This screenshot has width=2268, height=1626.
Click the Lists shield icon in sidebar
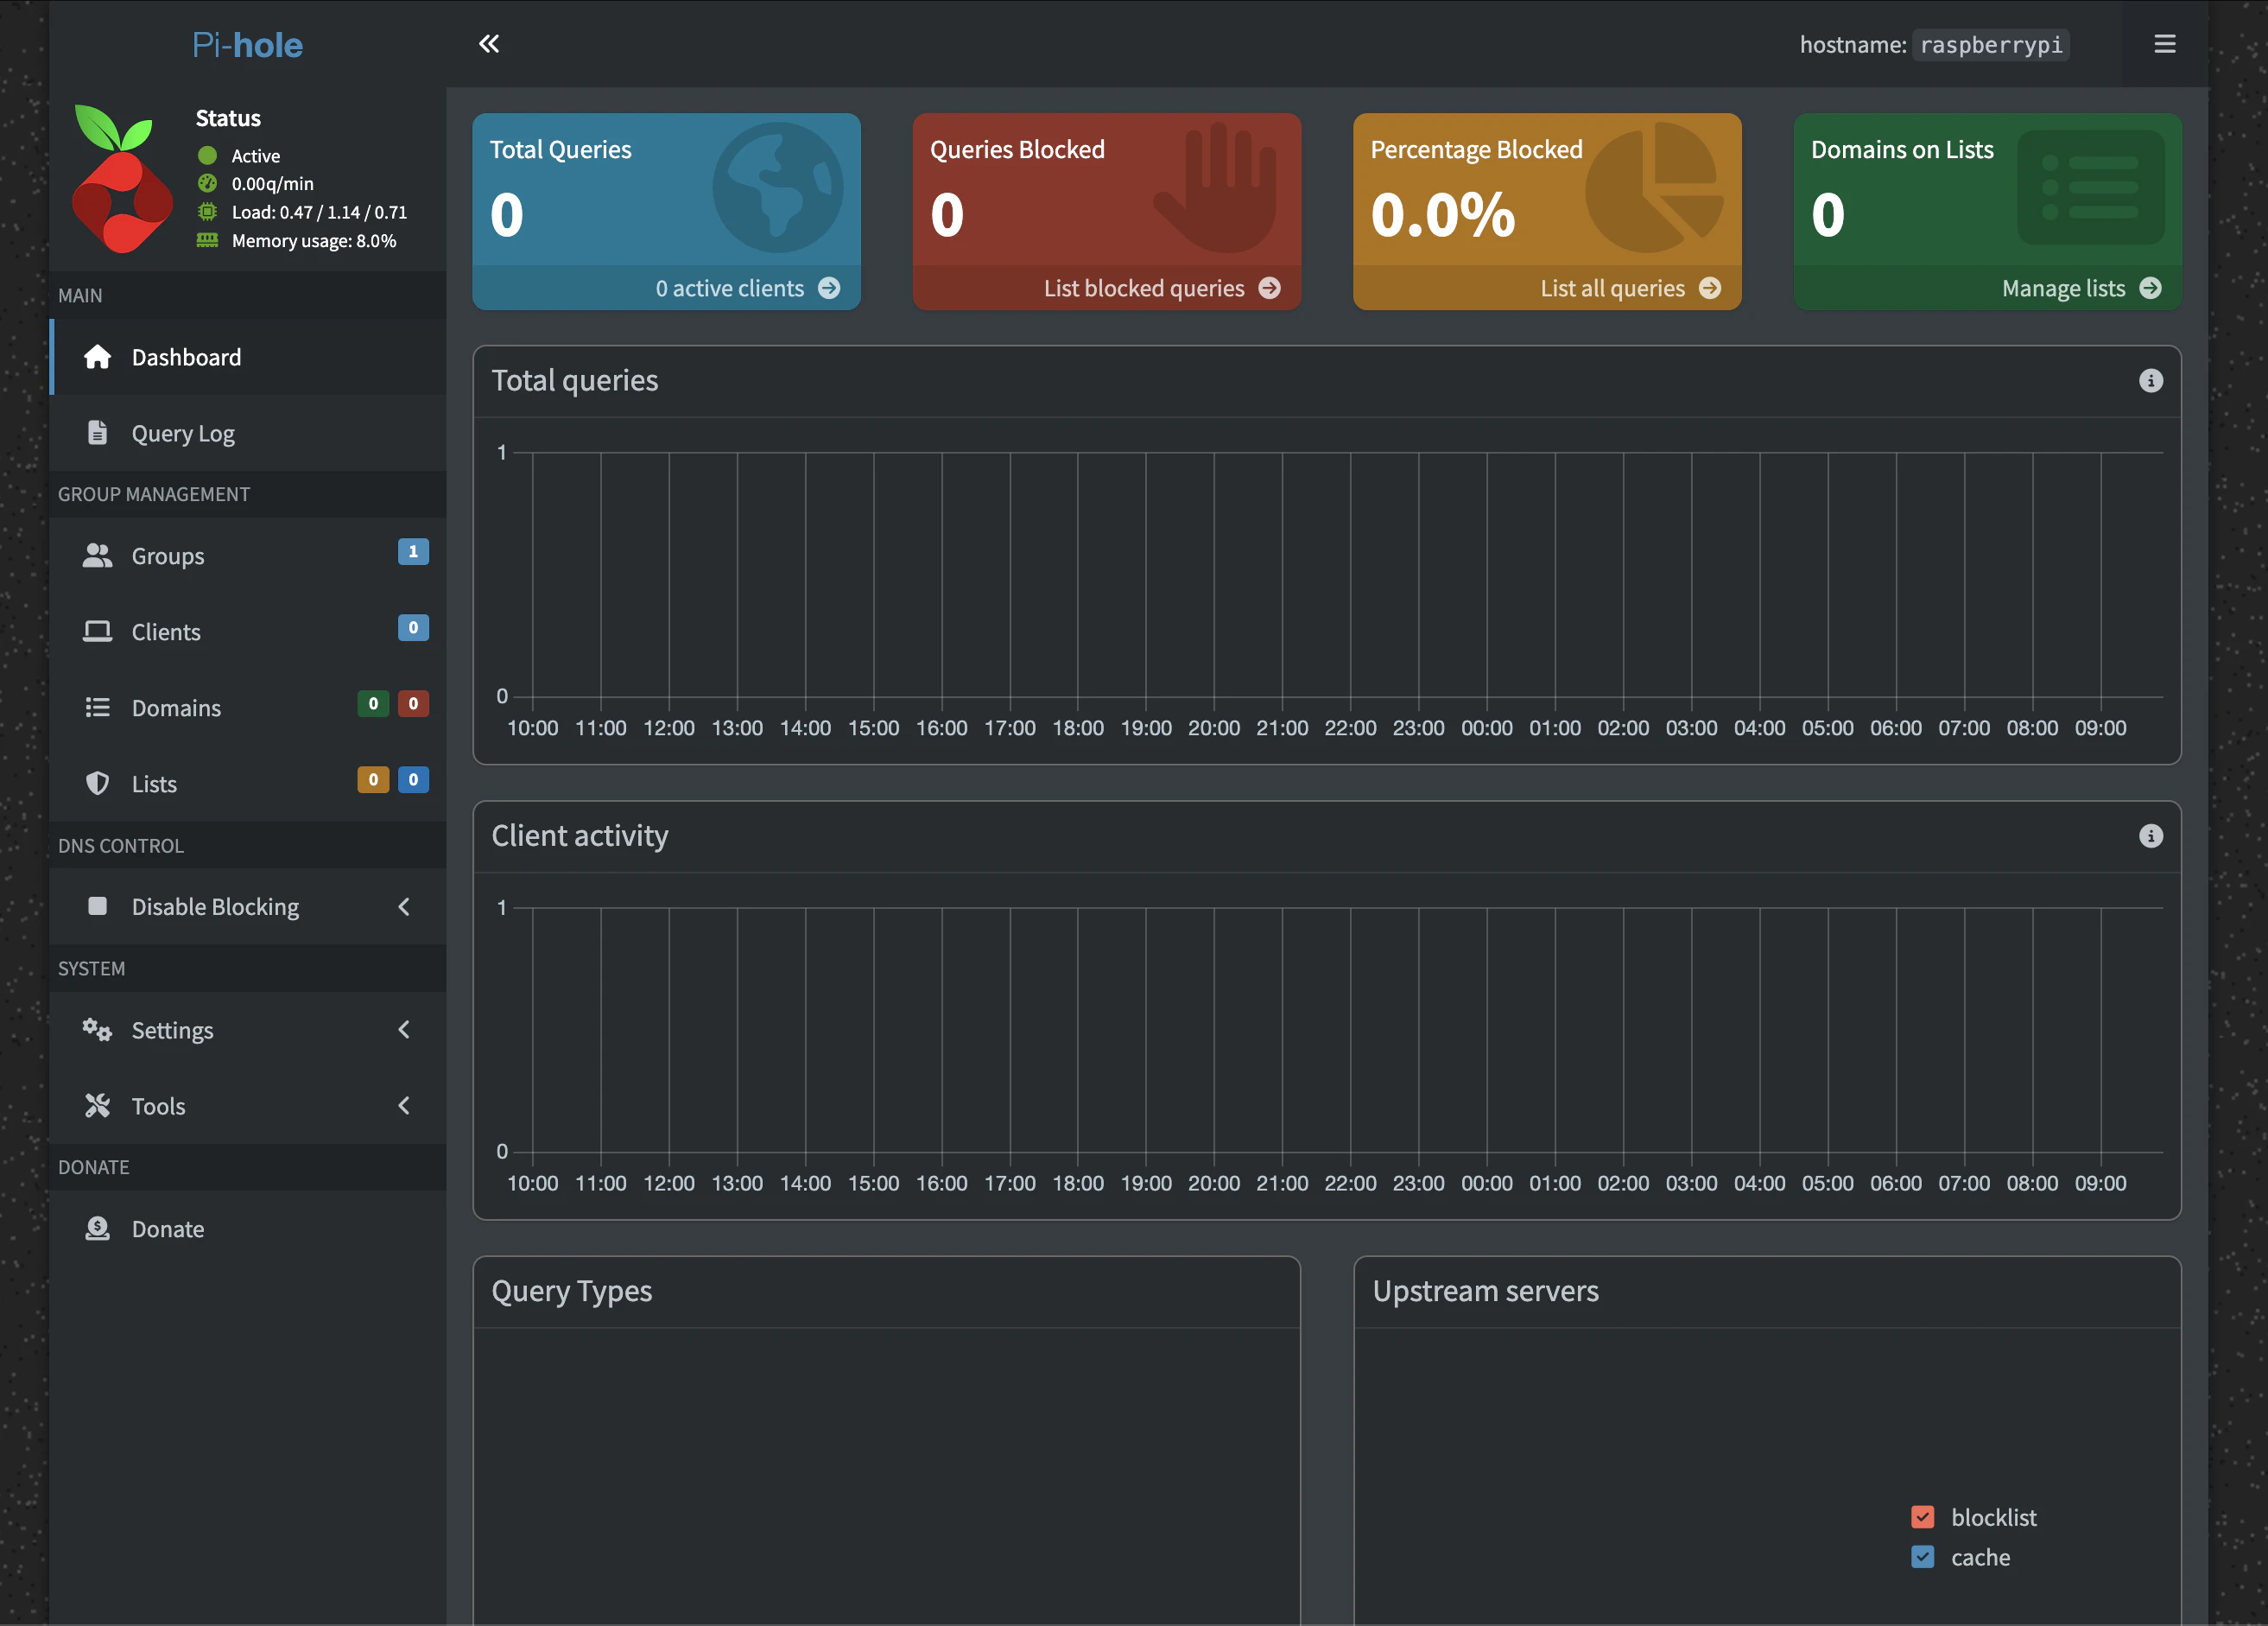coord(97,784)
